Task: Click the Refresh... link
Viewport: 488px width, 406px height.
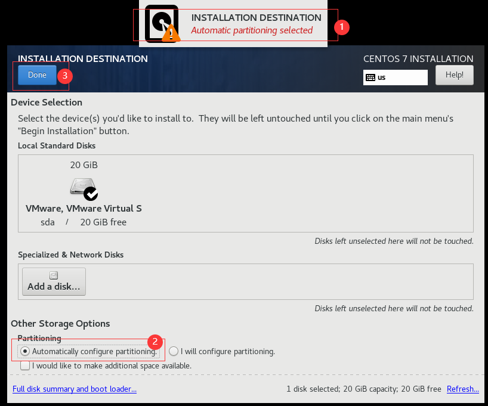Action: (462, 389)
